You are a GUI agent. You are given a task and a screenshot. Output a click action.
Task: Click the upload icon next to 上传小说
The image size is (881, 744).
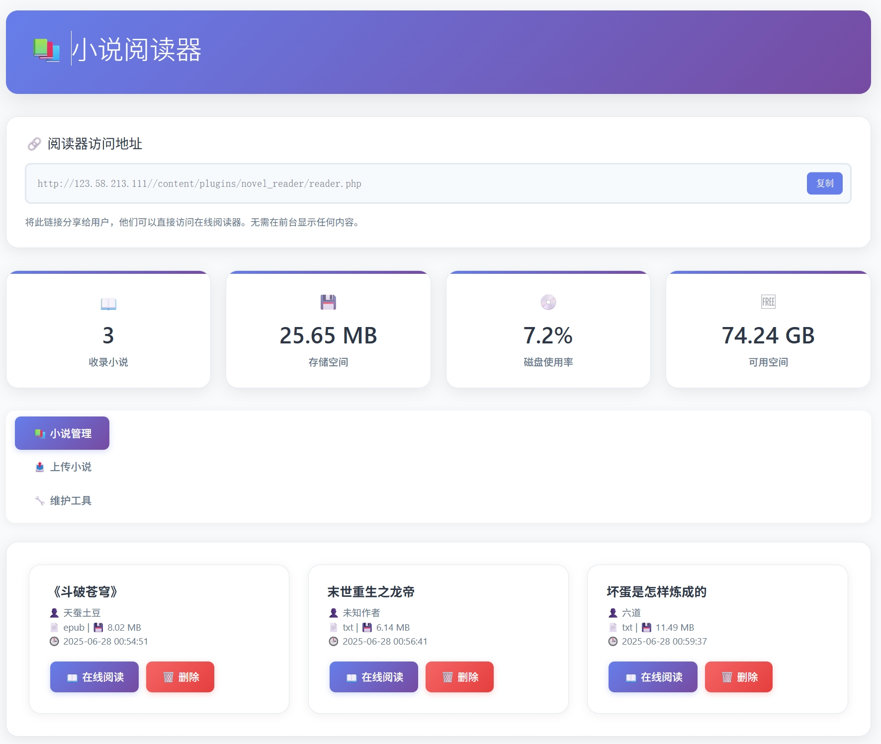click(40, 467)
